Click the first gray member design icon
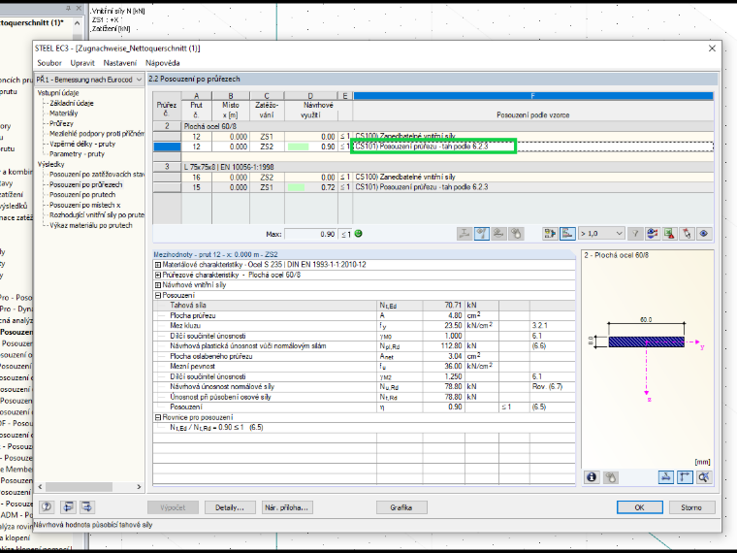 coord(465,233)
